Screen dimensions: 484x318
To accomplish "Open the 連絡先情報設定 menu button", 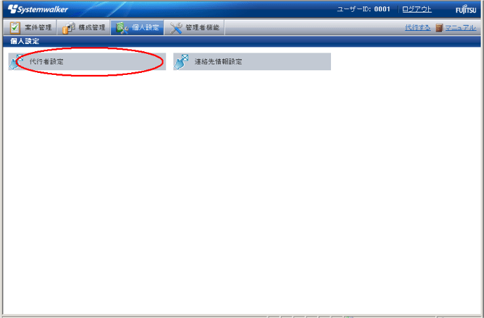I will (252, 62).
